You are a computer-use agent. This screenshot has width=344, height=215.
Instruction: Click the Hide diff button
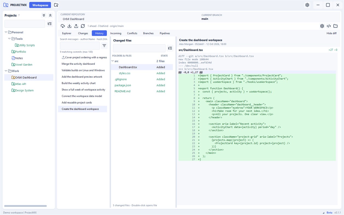click(x=331, y=33)
